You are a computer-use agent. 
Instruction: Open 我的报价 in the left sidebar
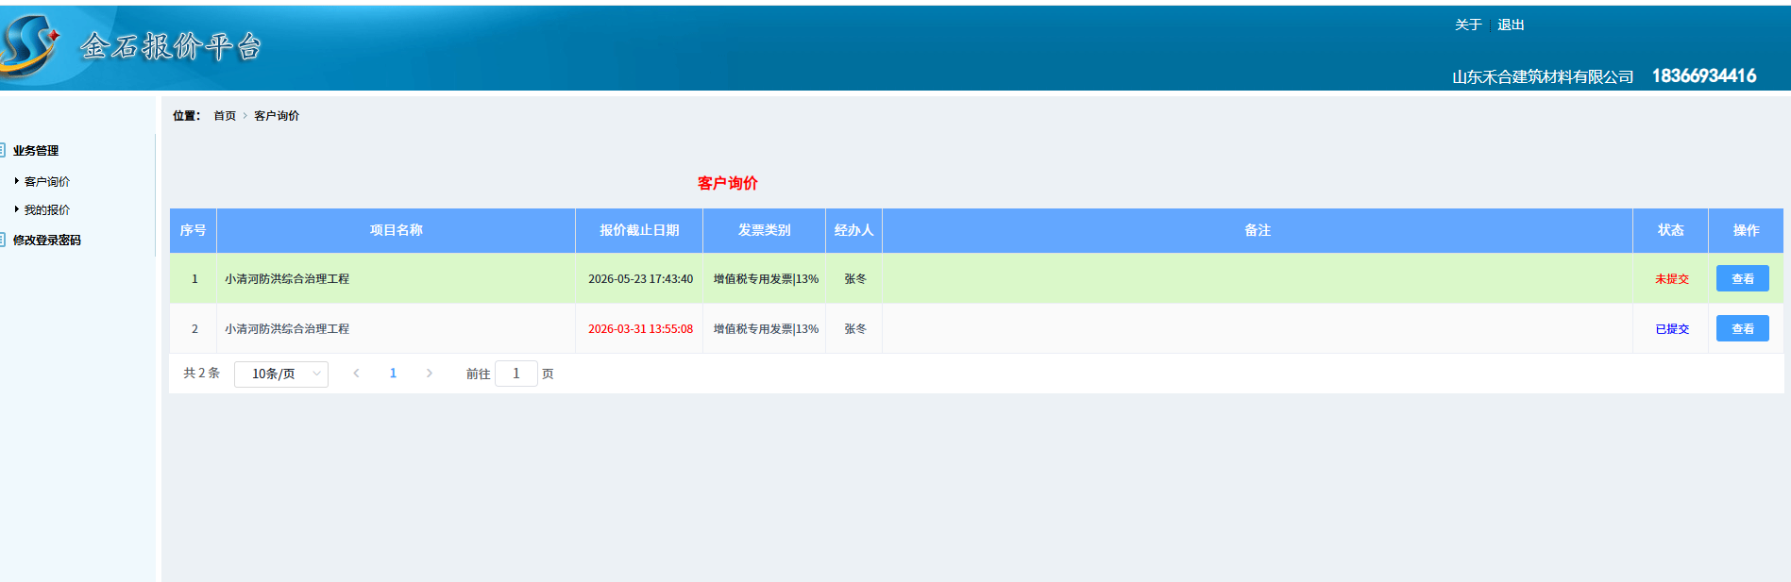point(47,210)
